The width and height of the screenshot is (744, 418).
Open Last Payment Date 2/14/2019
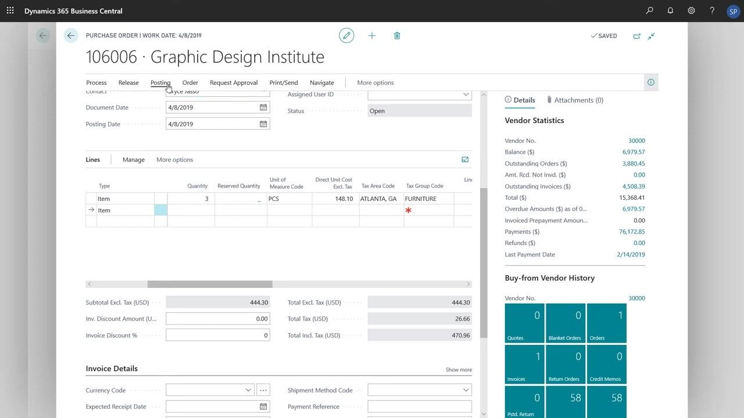(631, 254)
